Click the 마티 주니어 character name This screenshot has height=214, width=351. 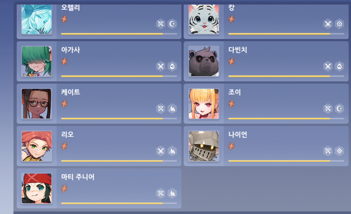(x=78, y=177)
